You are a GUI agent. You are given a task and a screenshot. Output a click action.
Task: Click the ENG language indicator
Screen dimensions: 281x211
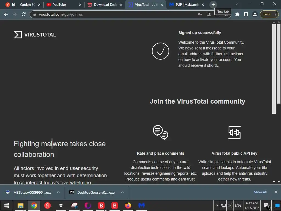pyautogui.click(x=238, y=206)
